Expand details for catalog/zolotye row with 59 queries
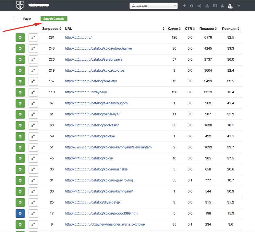The width and height of the screenshot is (255, 232). coord(33,136)
